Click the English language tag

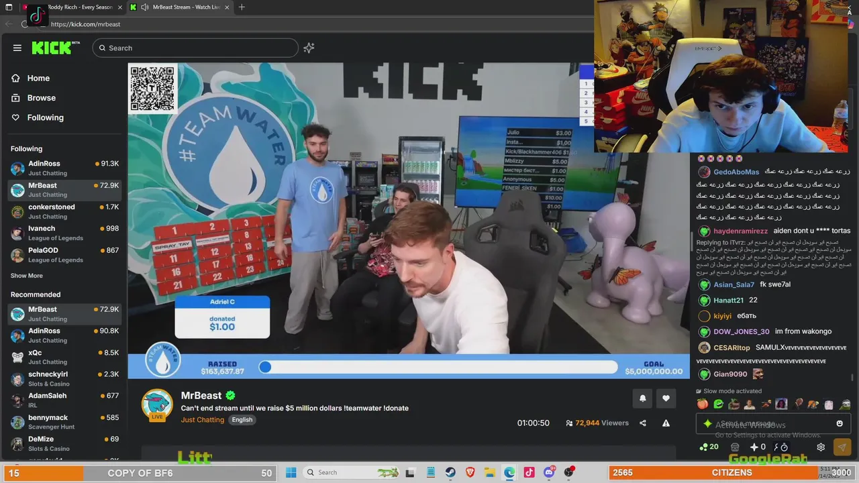[x=242, y=420]
